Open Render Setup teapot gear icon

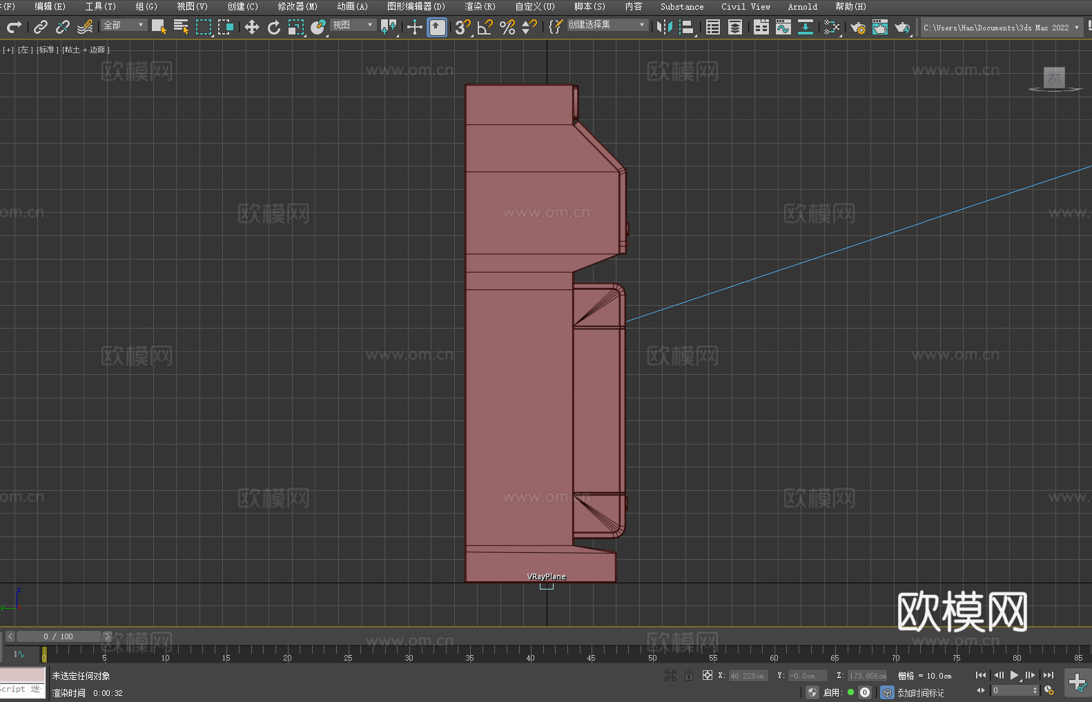click(858, 27)
